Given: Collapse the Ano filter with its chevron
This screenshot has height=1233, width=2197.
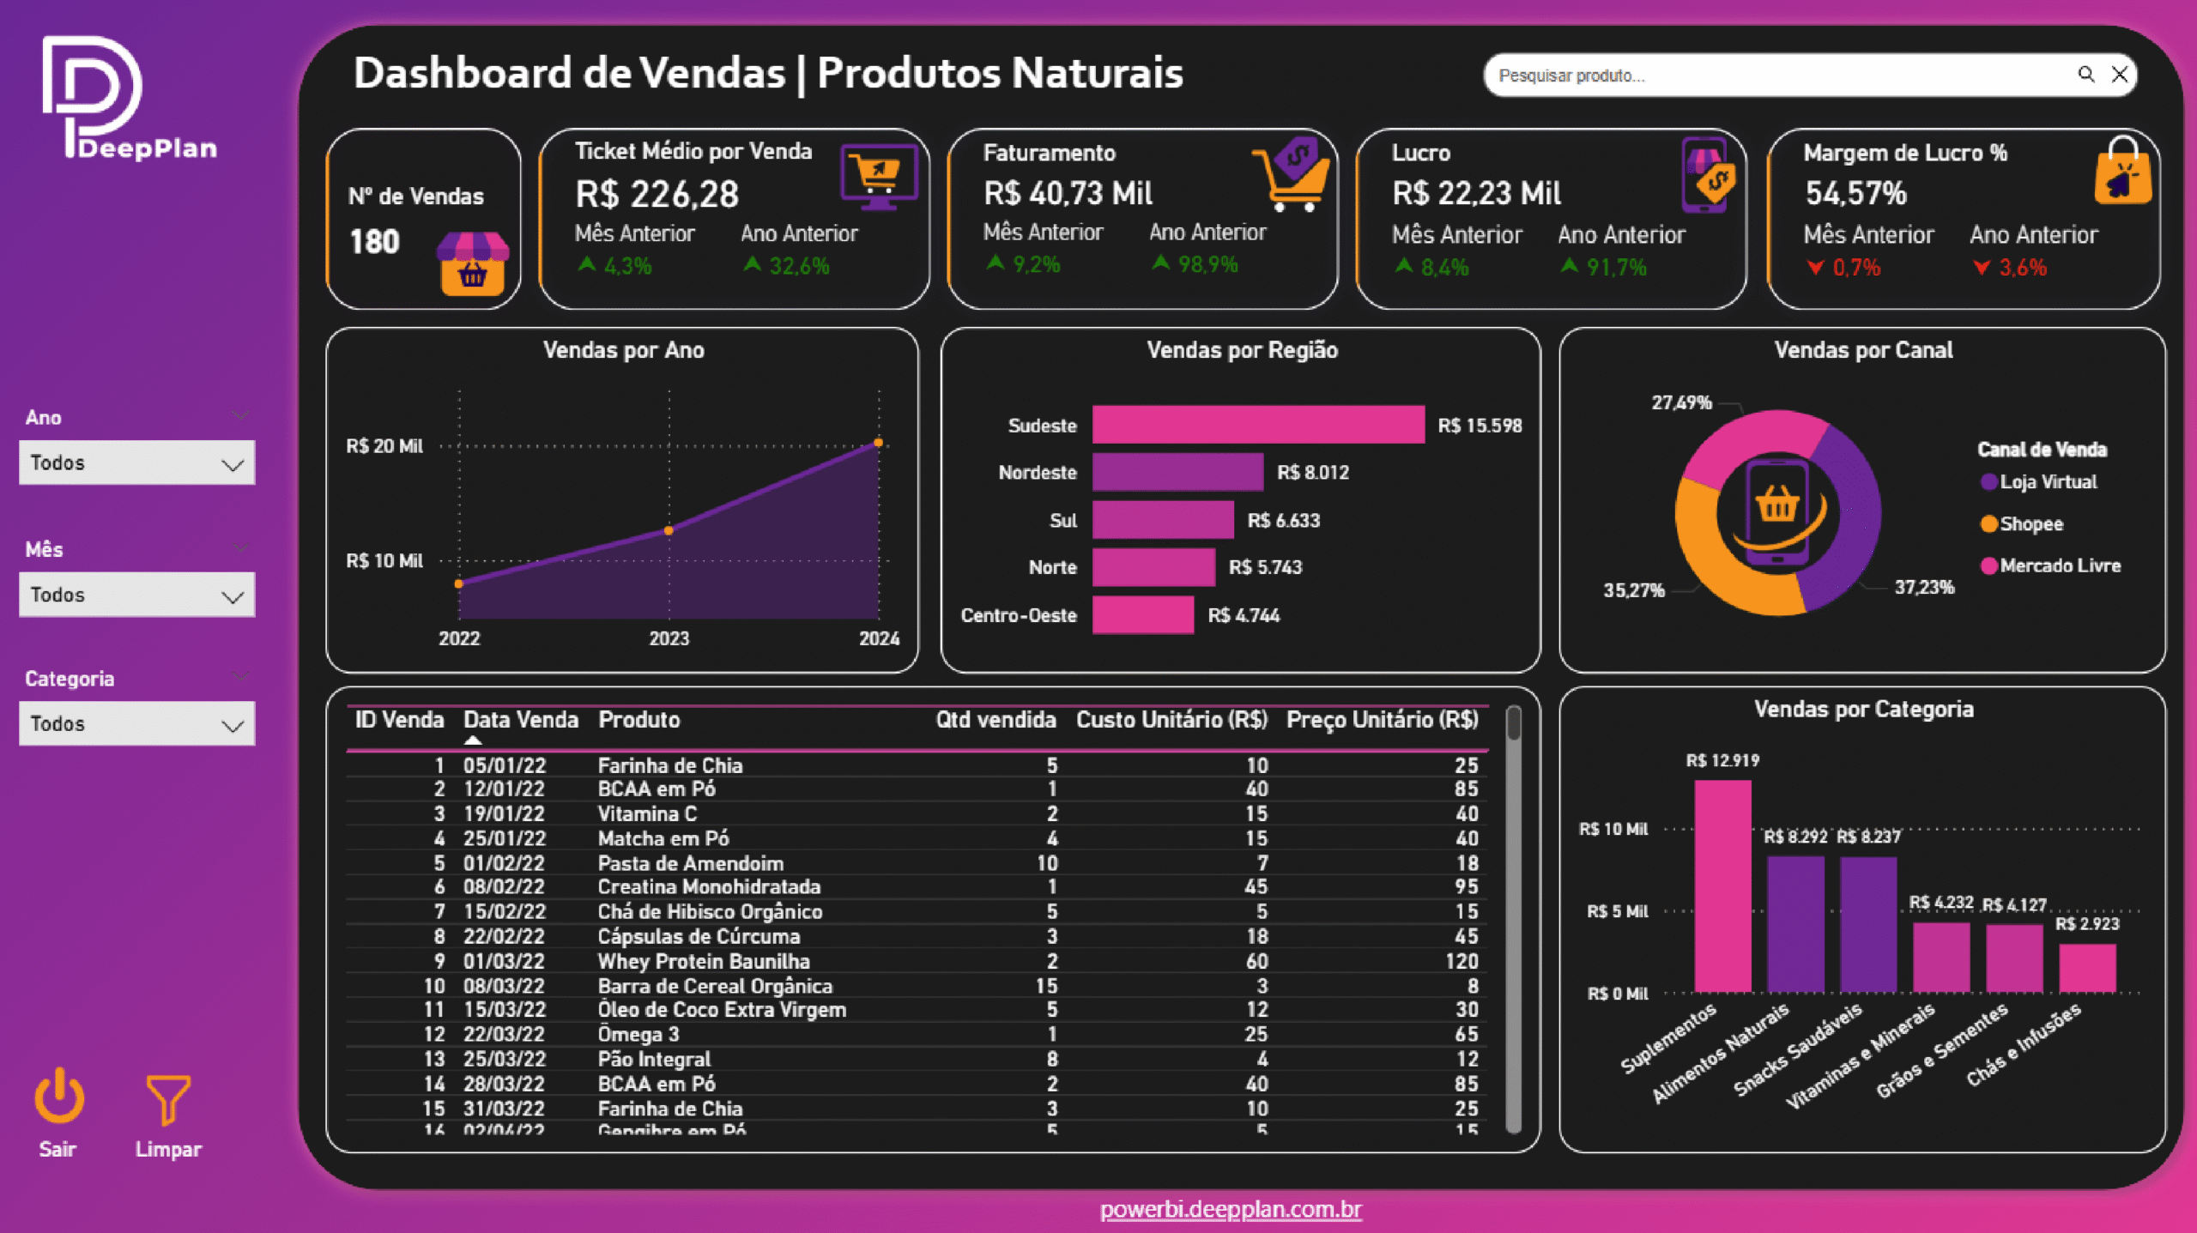Looking at the screenshot, I should point(241,414).
